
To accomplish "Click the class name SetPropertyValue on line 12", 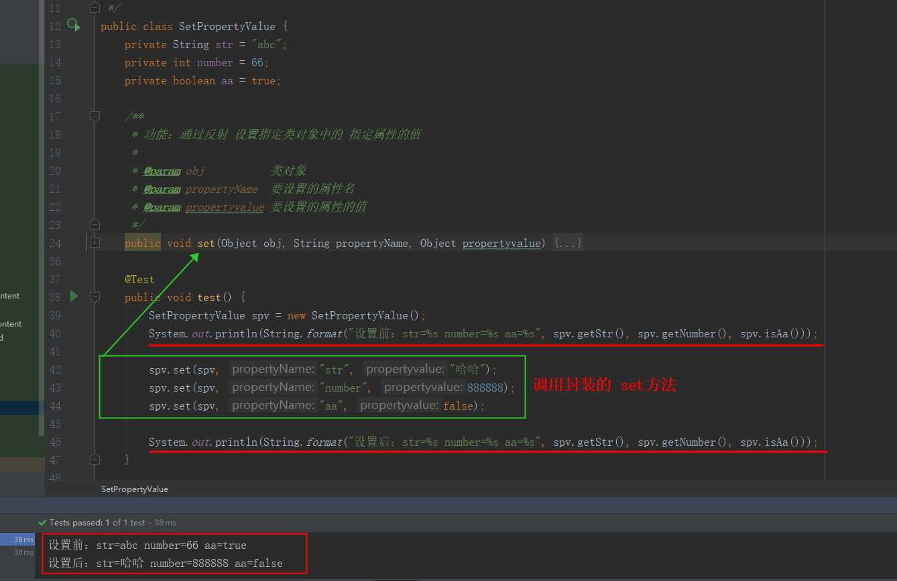I will pos(227,26).
